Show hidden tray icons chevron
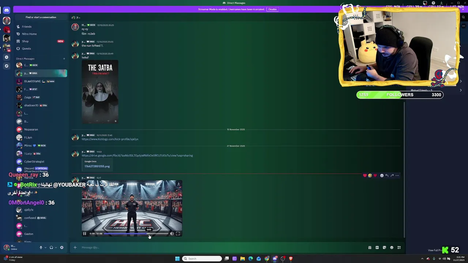 point(422,259)
